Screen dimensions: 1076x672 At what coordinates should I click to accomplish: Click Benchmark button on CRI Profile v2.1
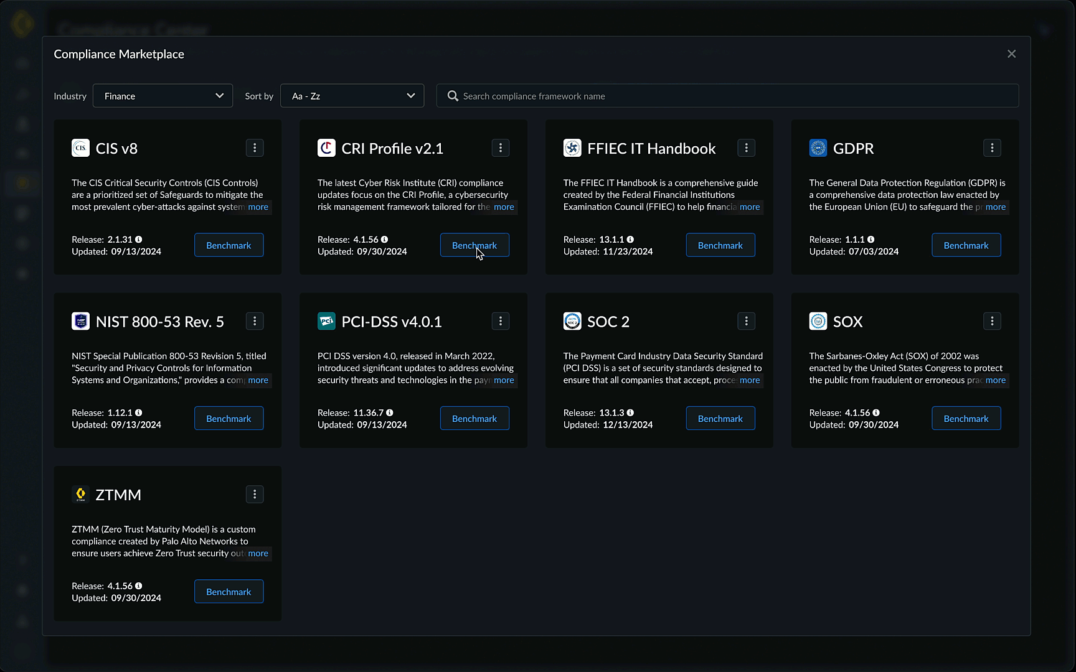(x=474, y=245)
